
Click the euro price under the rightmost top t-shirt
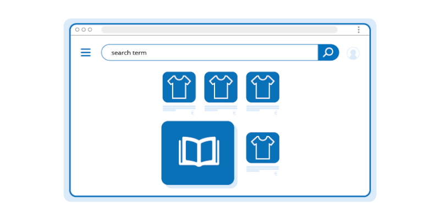point(276,113)
